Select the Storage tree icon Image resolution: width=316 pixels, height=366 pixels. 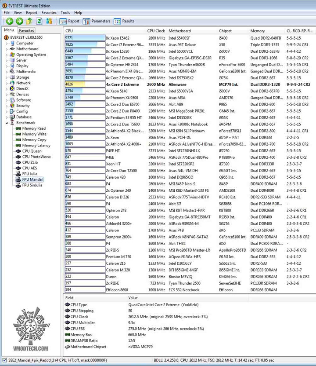12,77
